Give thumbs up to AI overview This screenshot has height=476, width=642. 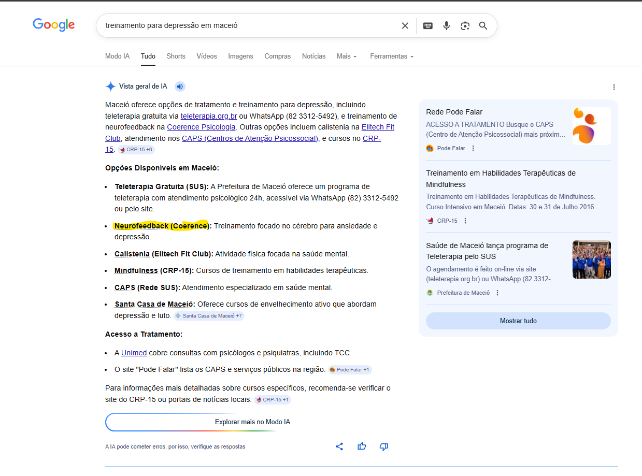tap(362, 446)
